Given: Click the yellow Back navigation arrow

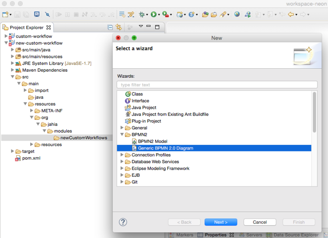Looking at the screenshot, I should (x=291, y=14).
